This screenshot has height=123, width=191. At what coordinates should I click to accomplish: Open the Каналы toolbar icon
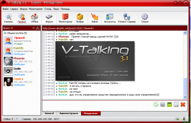tap(8, 18)
